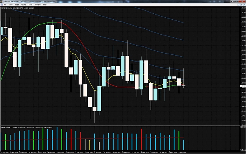Open the View menu
The height and width of the screenshot is (154, 246).
click(11, 5)
